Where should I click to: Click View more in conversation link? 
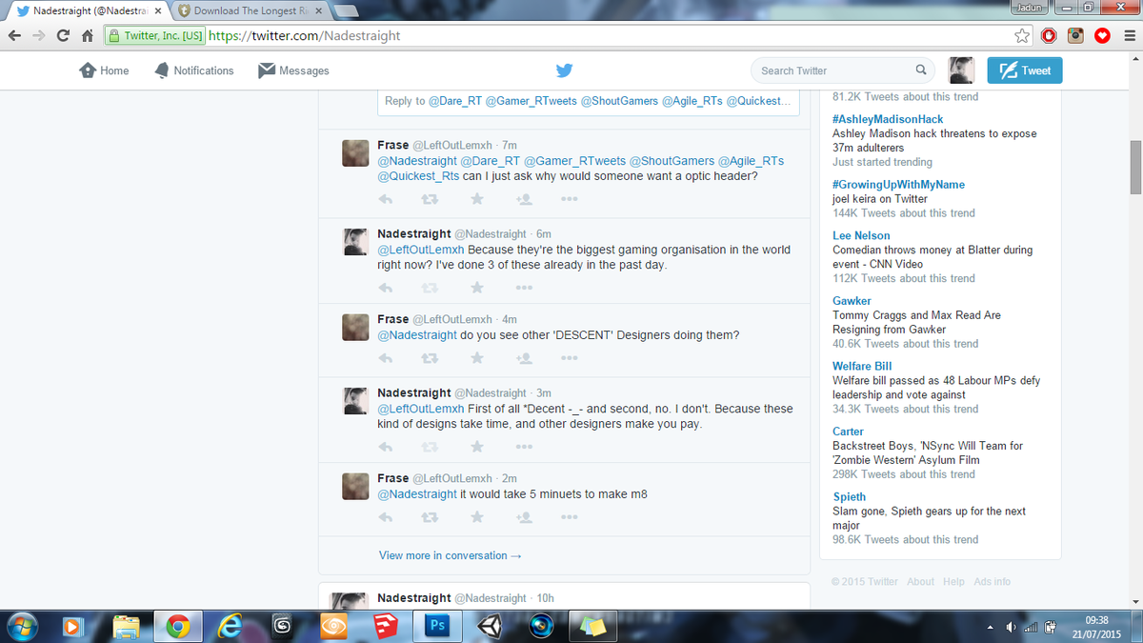pos(450,555)
